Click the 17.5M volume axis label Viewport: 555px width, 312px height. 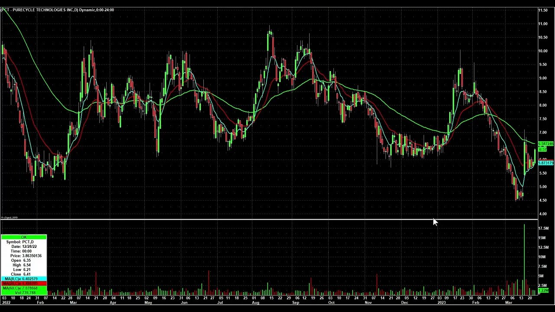point(543,228)
